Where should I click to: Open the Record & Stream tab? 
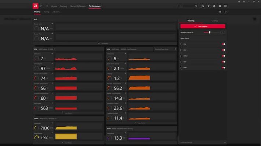pyautogui.click(x=78, y=6)
